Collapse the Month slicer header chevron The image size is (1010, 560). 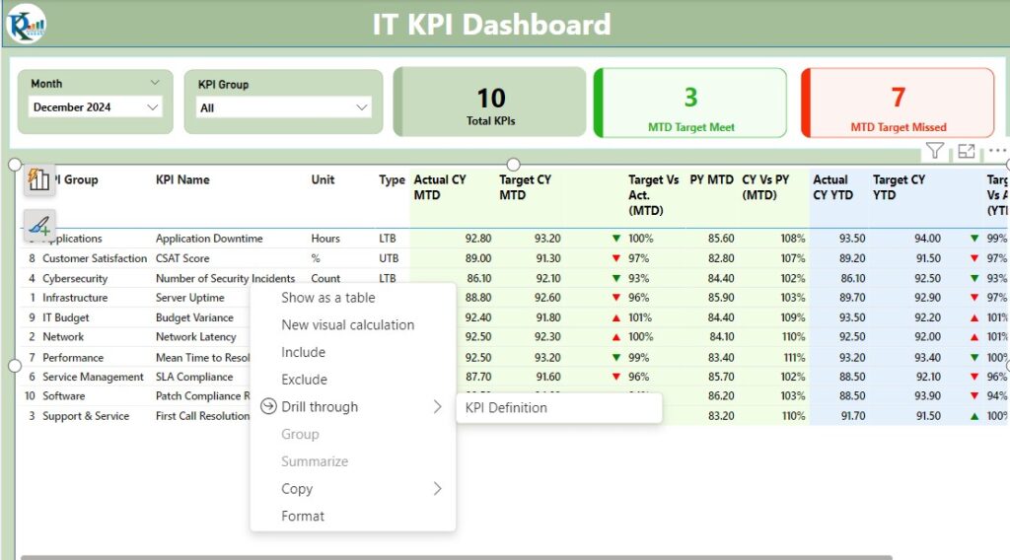pos(155,83)
